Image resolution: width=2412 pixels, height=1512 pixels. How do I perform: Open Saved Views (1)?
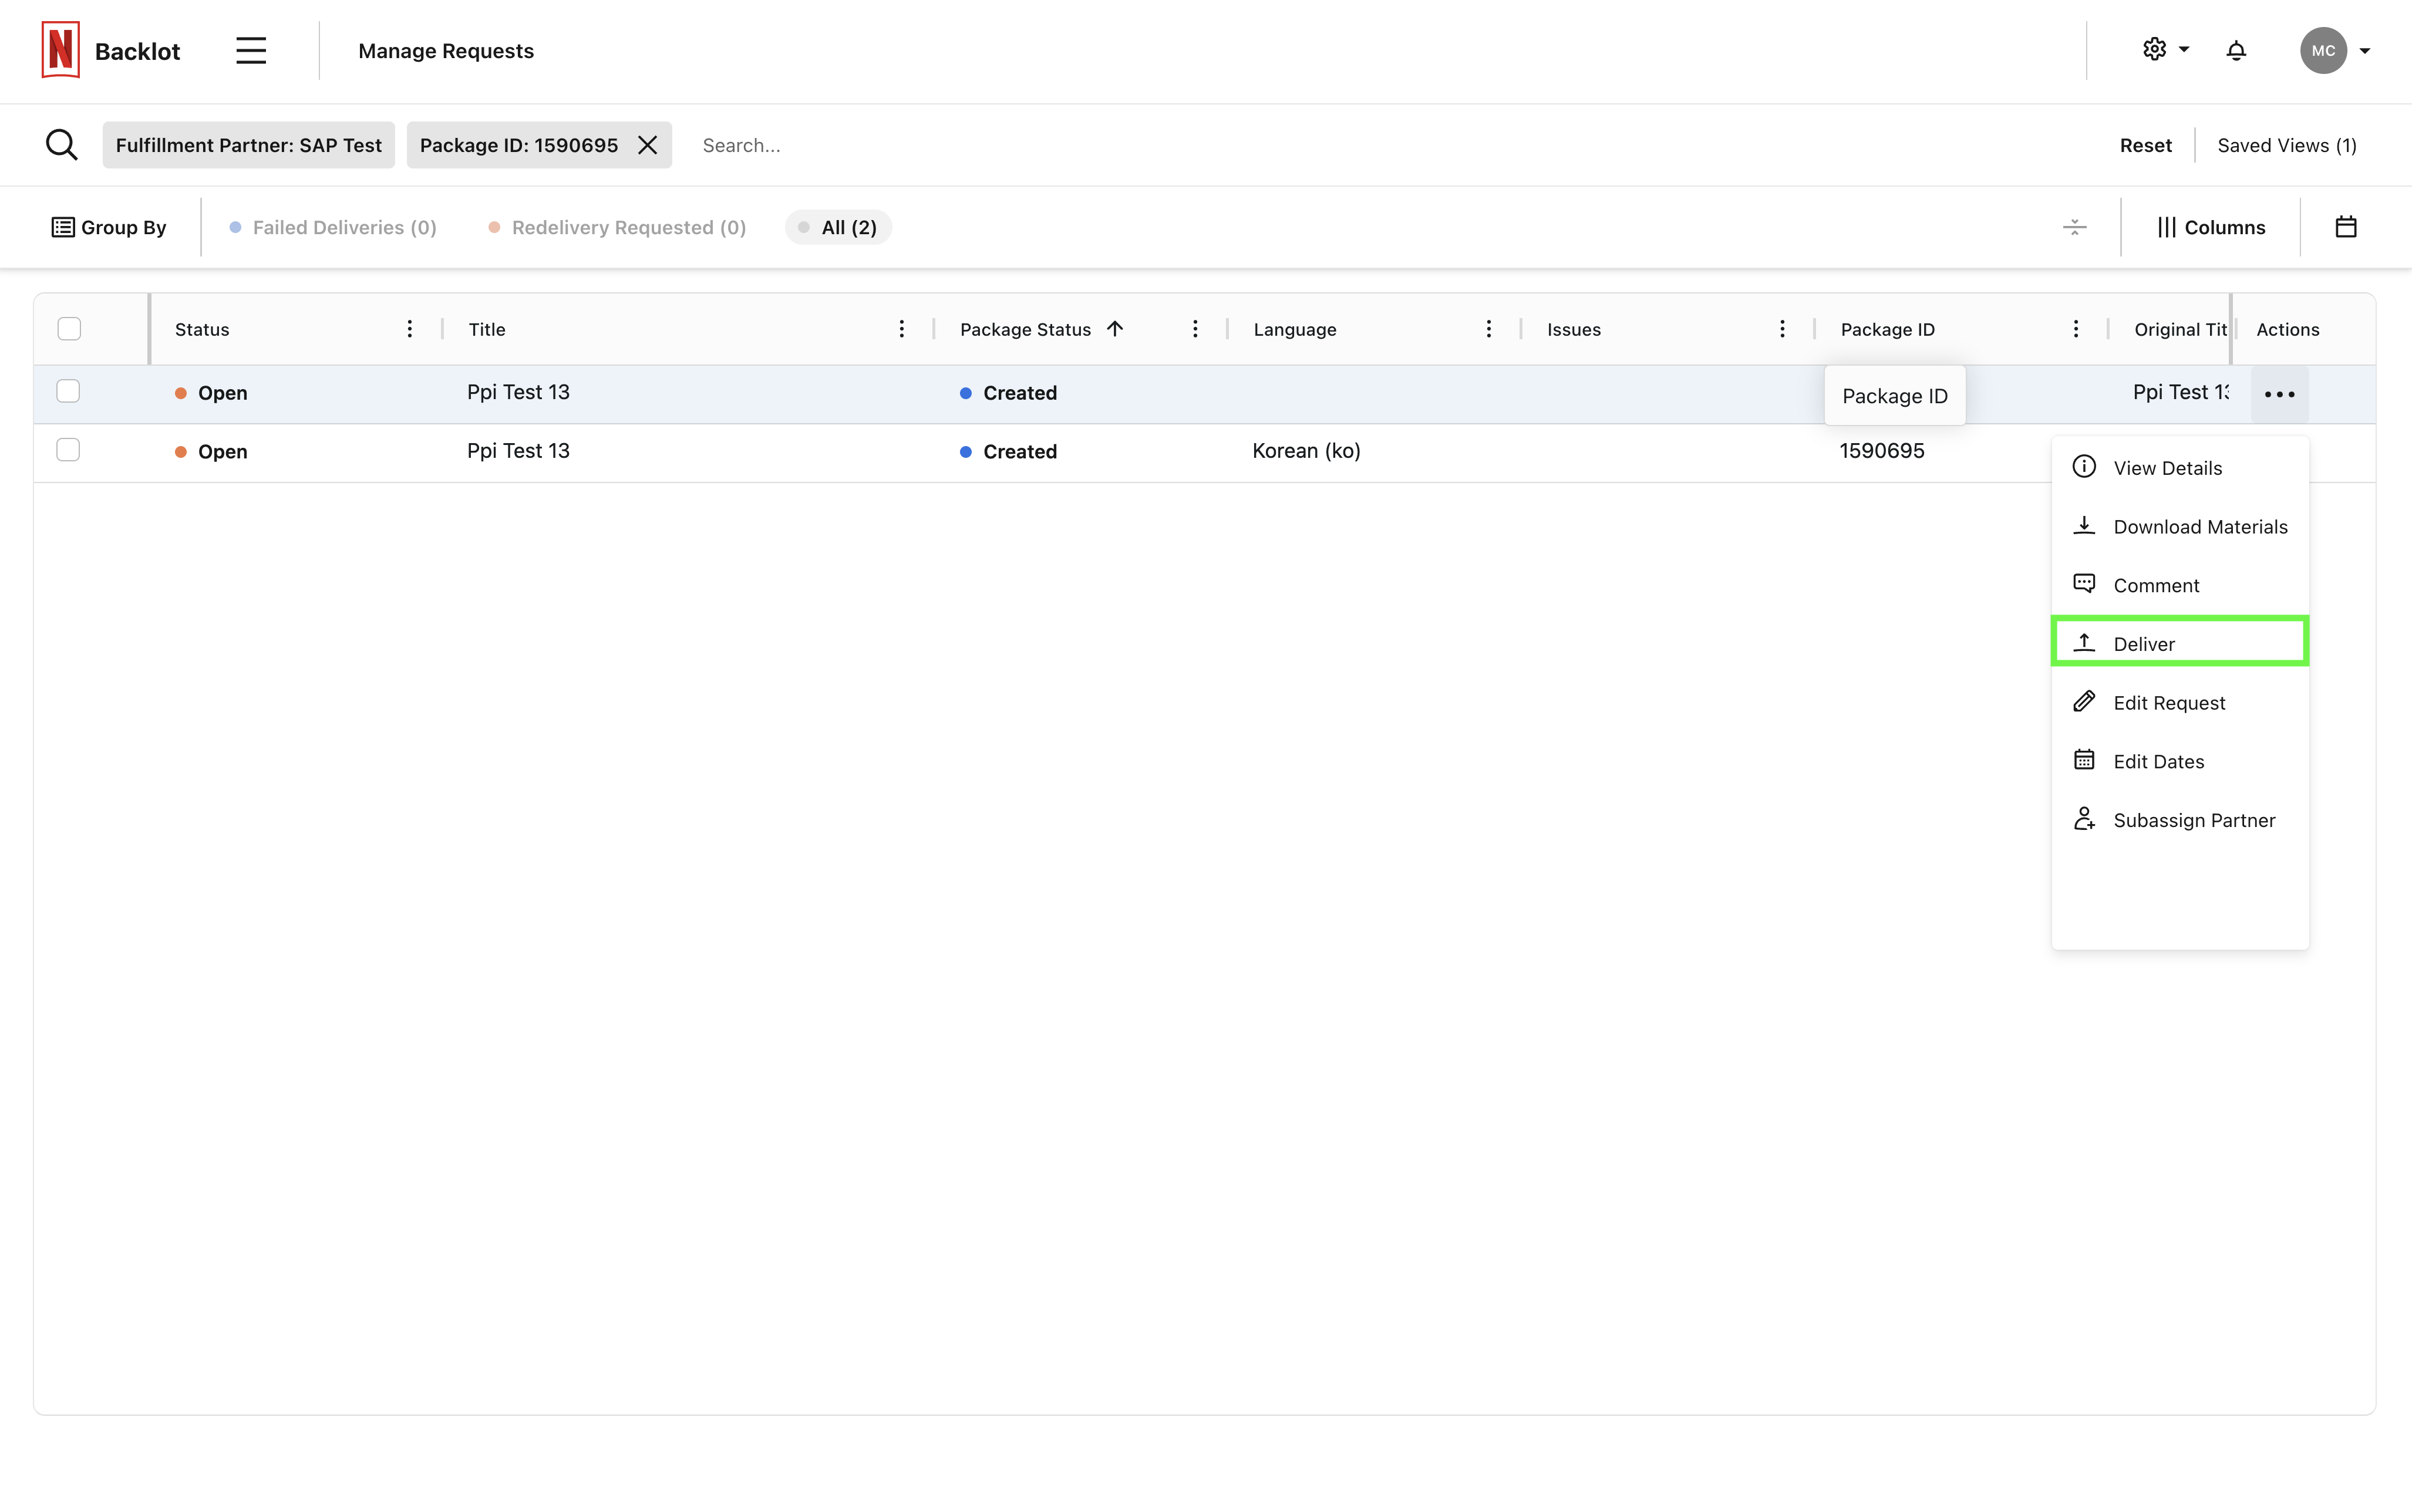(2286, 145)
